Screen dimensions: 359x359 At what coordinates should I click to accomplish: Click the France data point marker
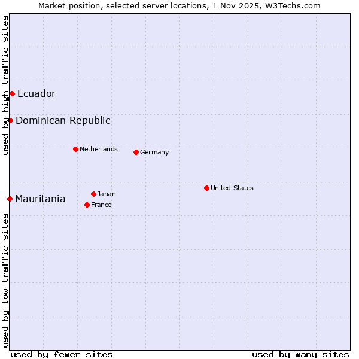coord(87,205)
